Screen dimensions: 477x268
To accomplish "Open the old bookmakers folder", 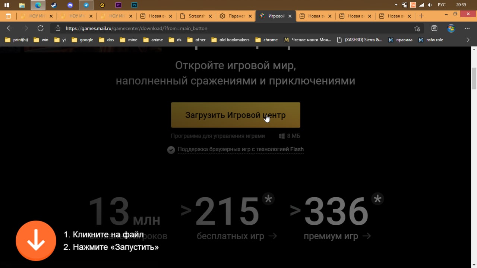I will 230,40.
